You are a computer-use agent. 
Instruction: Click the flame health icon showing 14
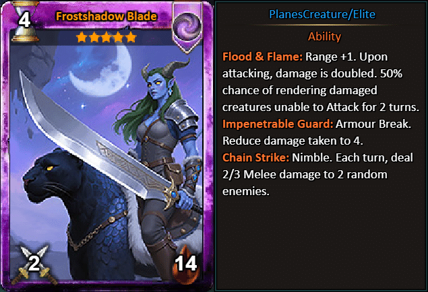[186, 264]
